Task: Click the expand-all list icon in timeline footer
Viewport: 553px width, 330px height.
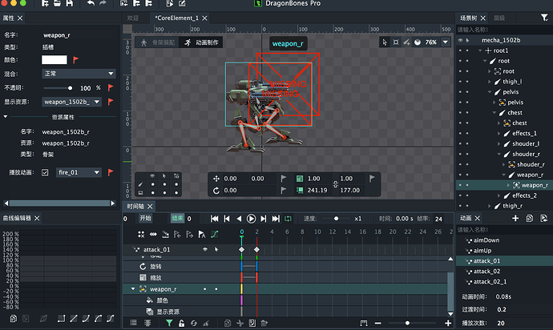Action: 133,323
